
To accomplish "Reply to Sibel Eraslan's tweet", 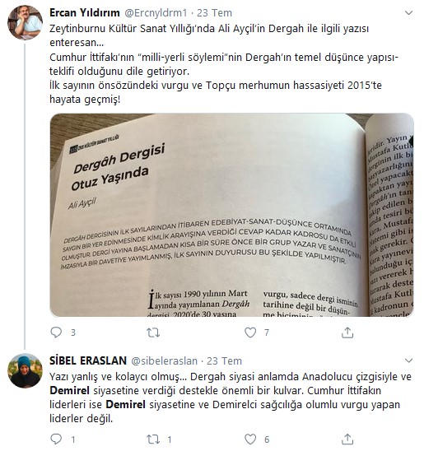I will (56, 439).
